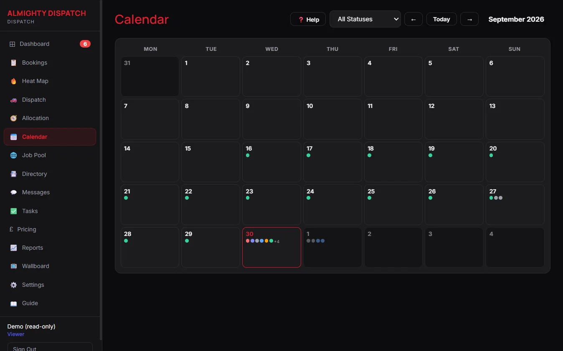
Task: Select the September 15 calendar cell
Action: click(210, 162)
